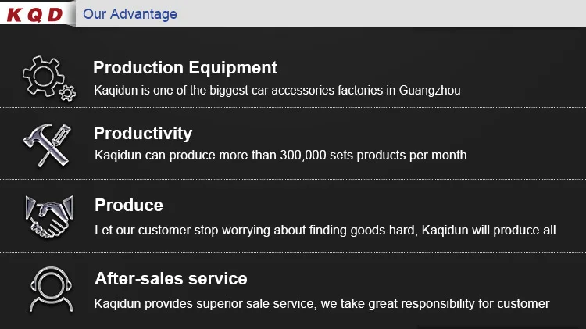This screenshot has width=586, height=329.
Task: Click the small gear in equipment icon
Action: (68, 93)
